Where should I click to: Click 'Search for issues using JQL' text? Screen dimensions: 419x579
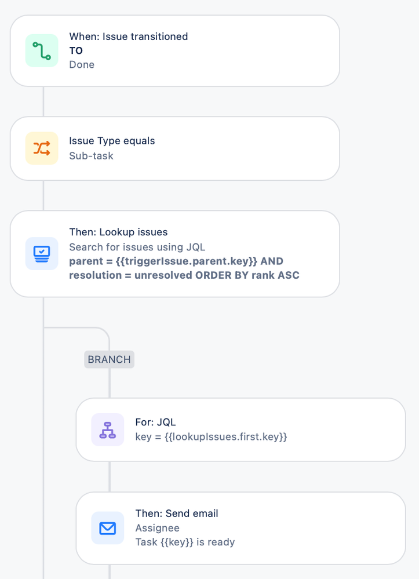137,247
